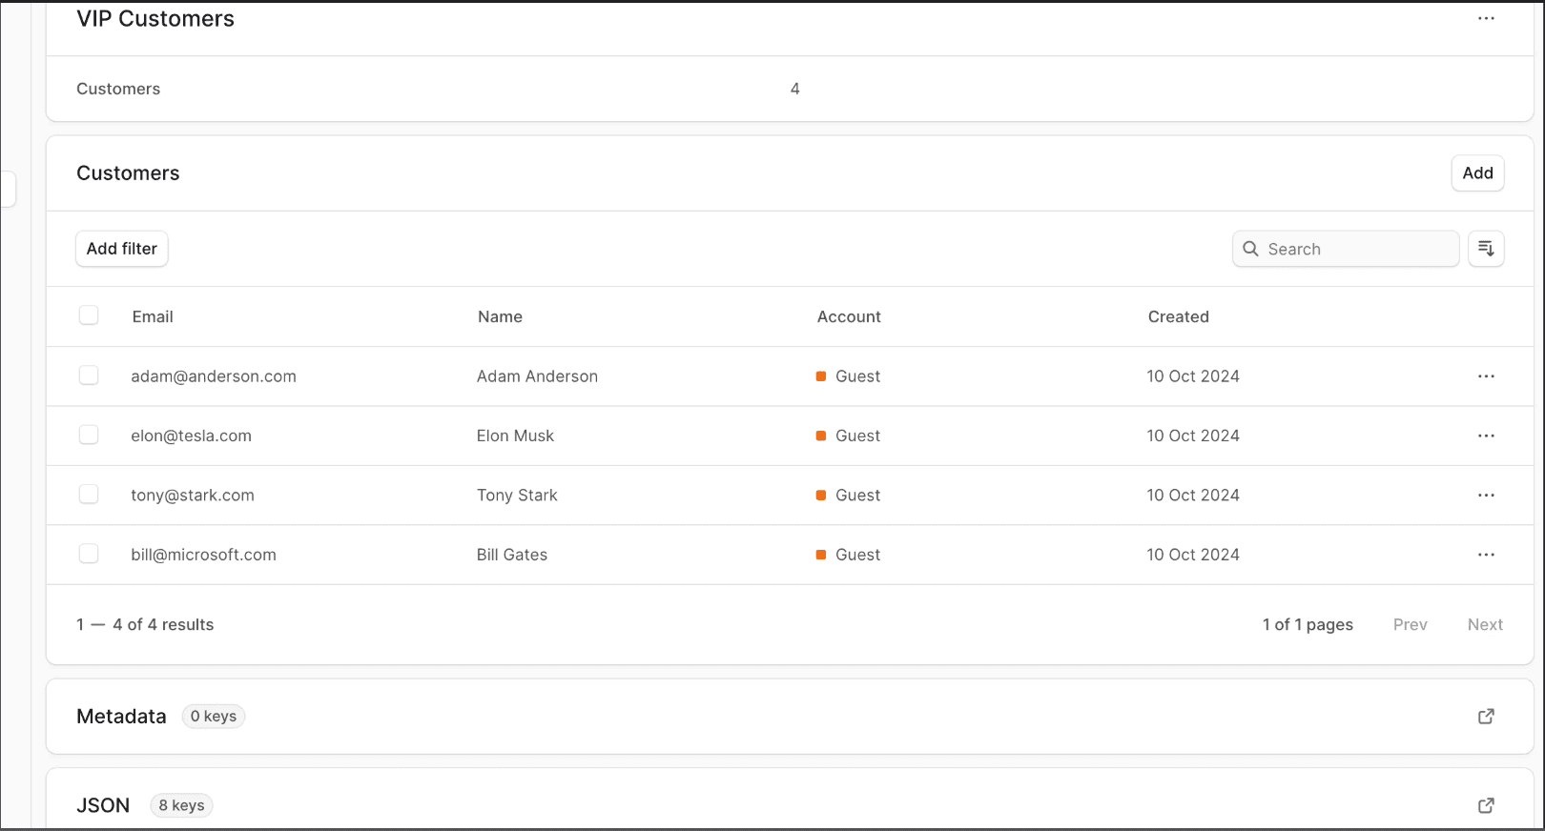Open row actions for Adam Anderson
This screenshot has height=831, width=1545.
tap(1486, 376)
